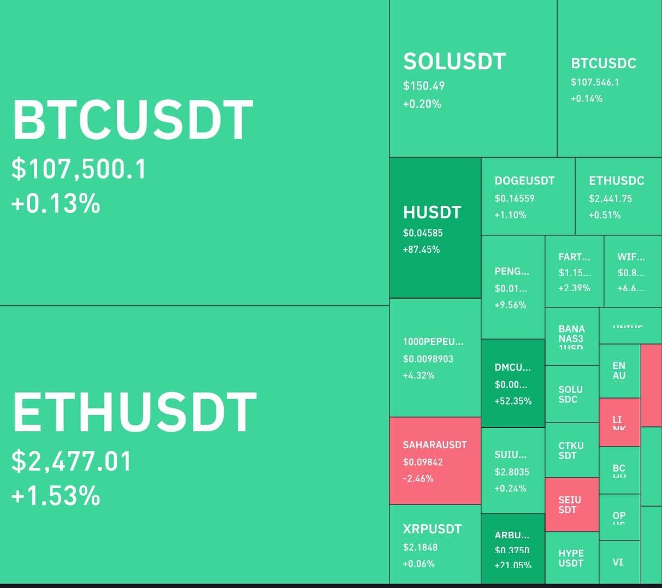The image size is (662, 588).
Task: Open the WIF tile
Action: pos(633,271)
